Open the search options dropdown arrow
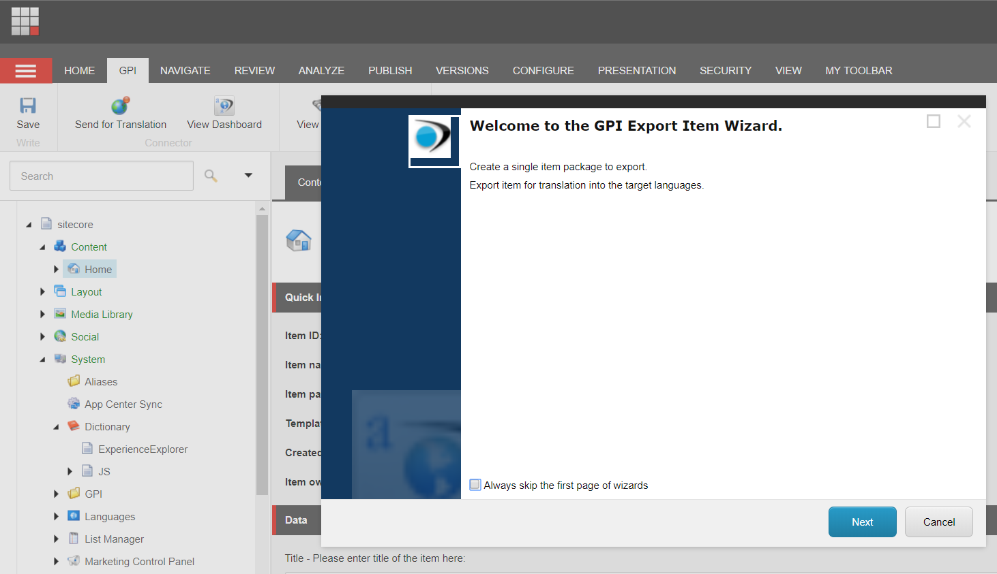997x574 pixels. 248,176
